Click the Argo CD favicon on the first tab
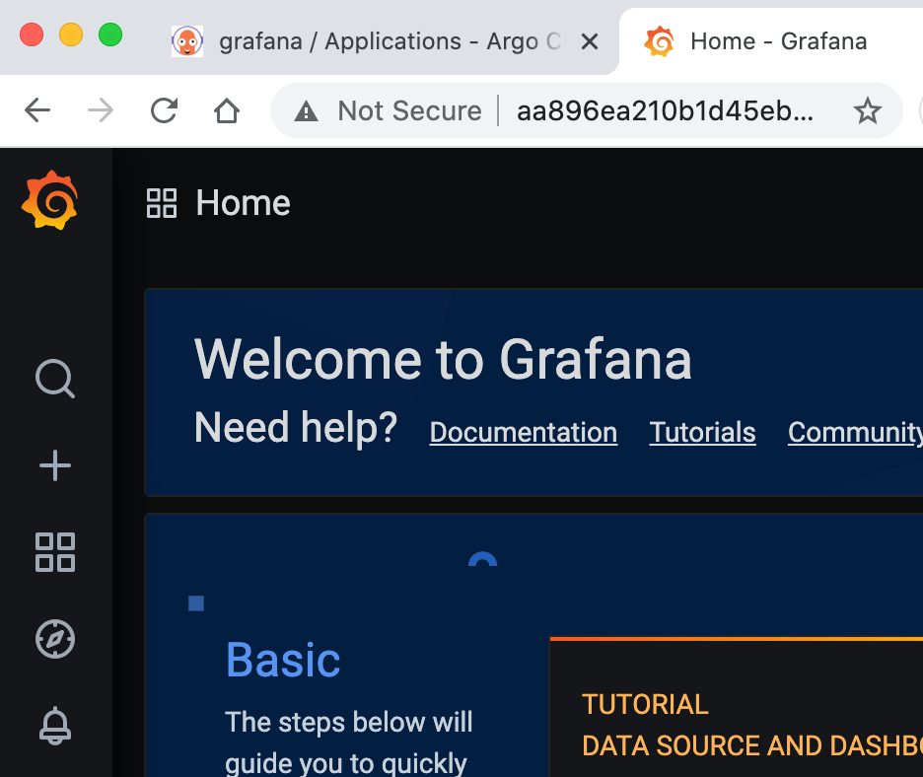The width and height of the screenshot is (923, 777). [187, 41]
